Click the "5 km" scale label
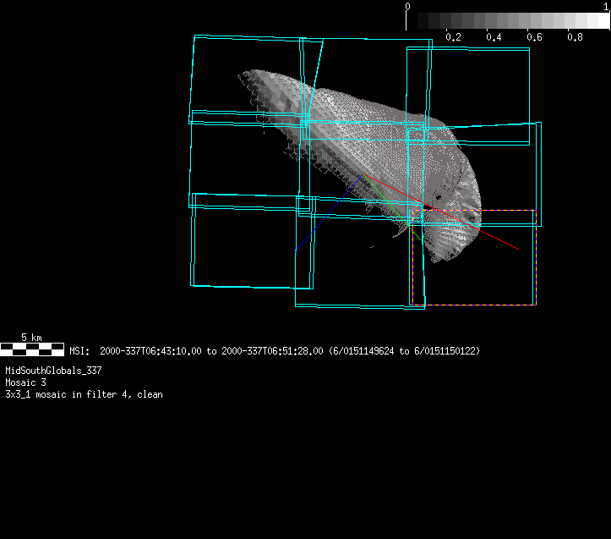Viewport: 611px width, 539px height. [31, 337]
